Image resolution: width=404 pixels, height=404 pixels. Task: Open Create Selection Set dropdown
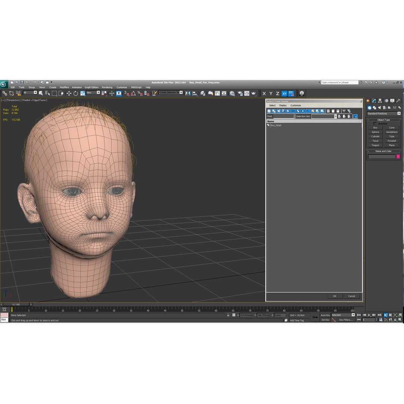point(171,92)
